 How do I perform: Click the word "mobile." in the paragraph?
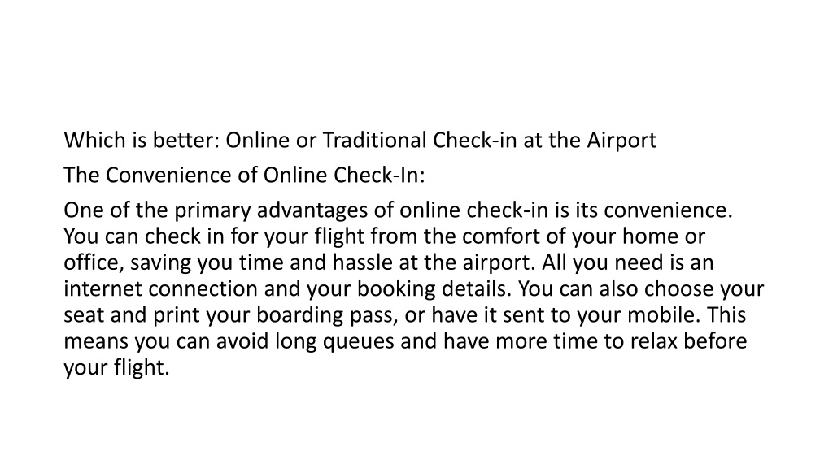664,314
